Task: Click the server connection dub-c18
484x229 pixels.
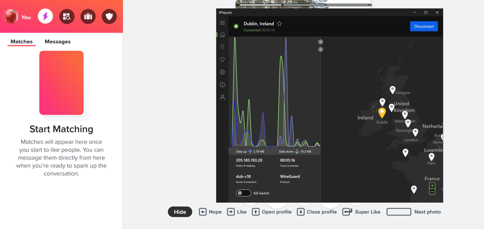Action: click(x=244, y=177)
